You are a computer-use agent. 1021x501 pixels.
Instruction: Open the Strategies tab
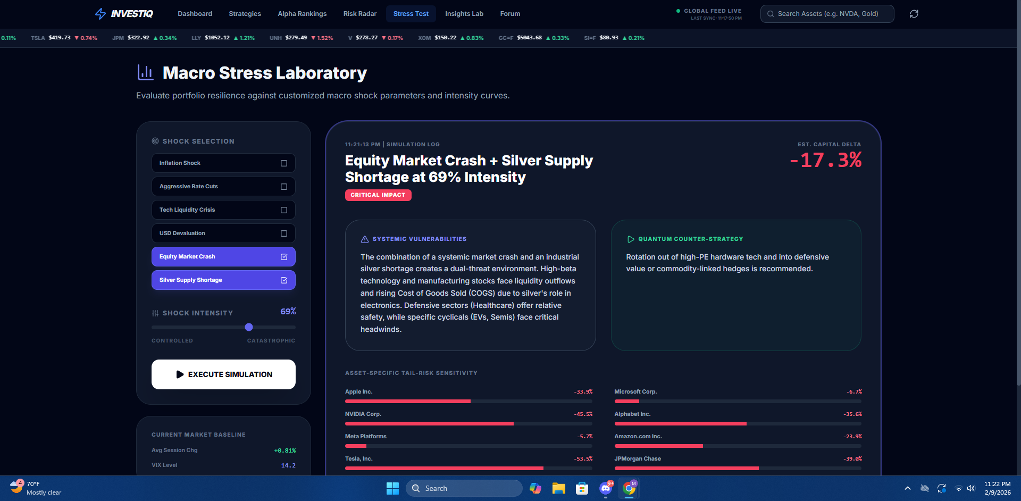[x=245, y=14]
